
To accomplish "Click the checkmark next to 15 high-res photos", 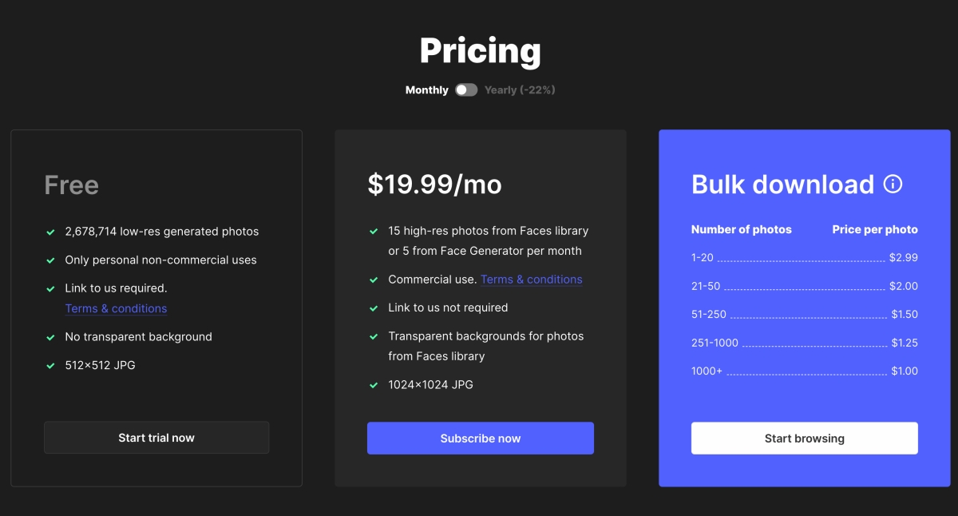I will 374,232.
